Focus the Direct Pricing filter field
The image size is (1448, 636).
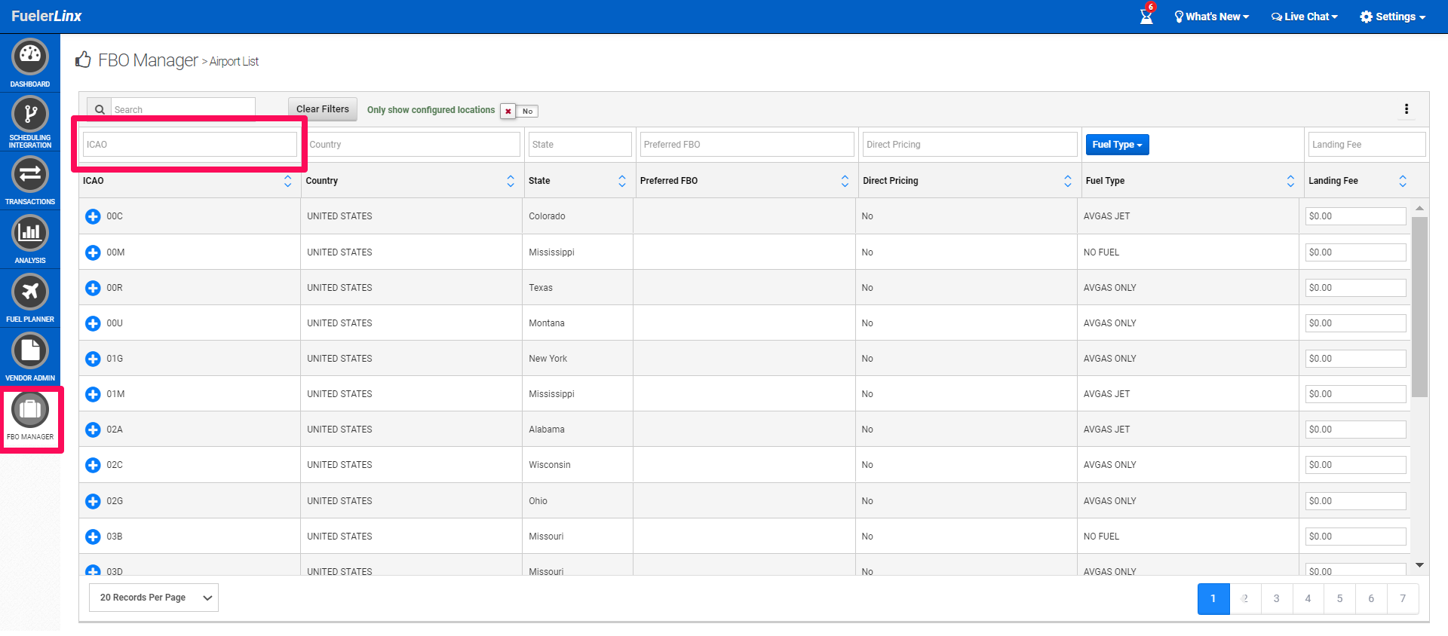(x=970, y=145)
